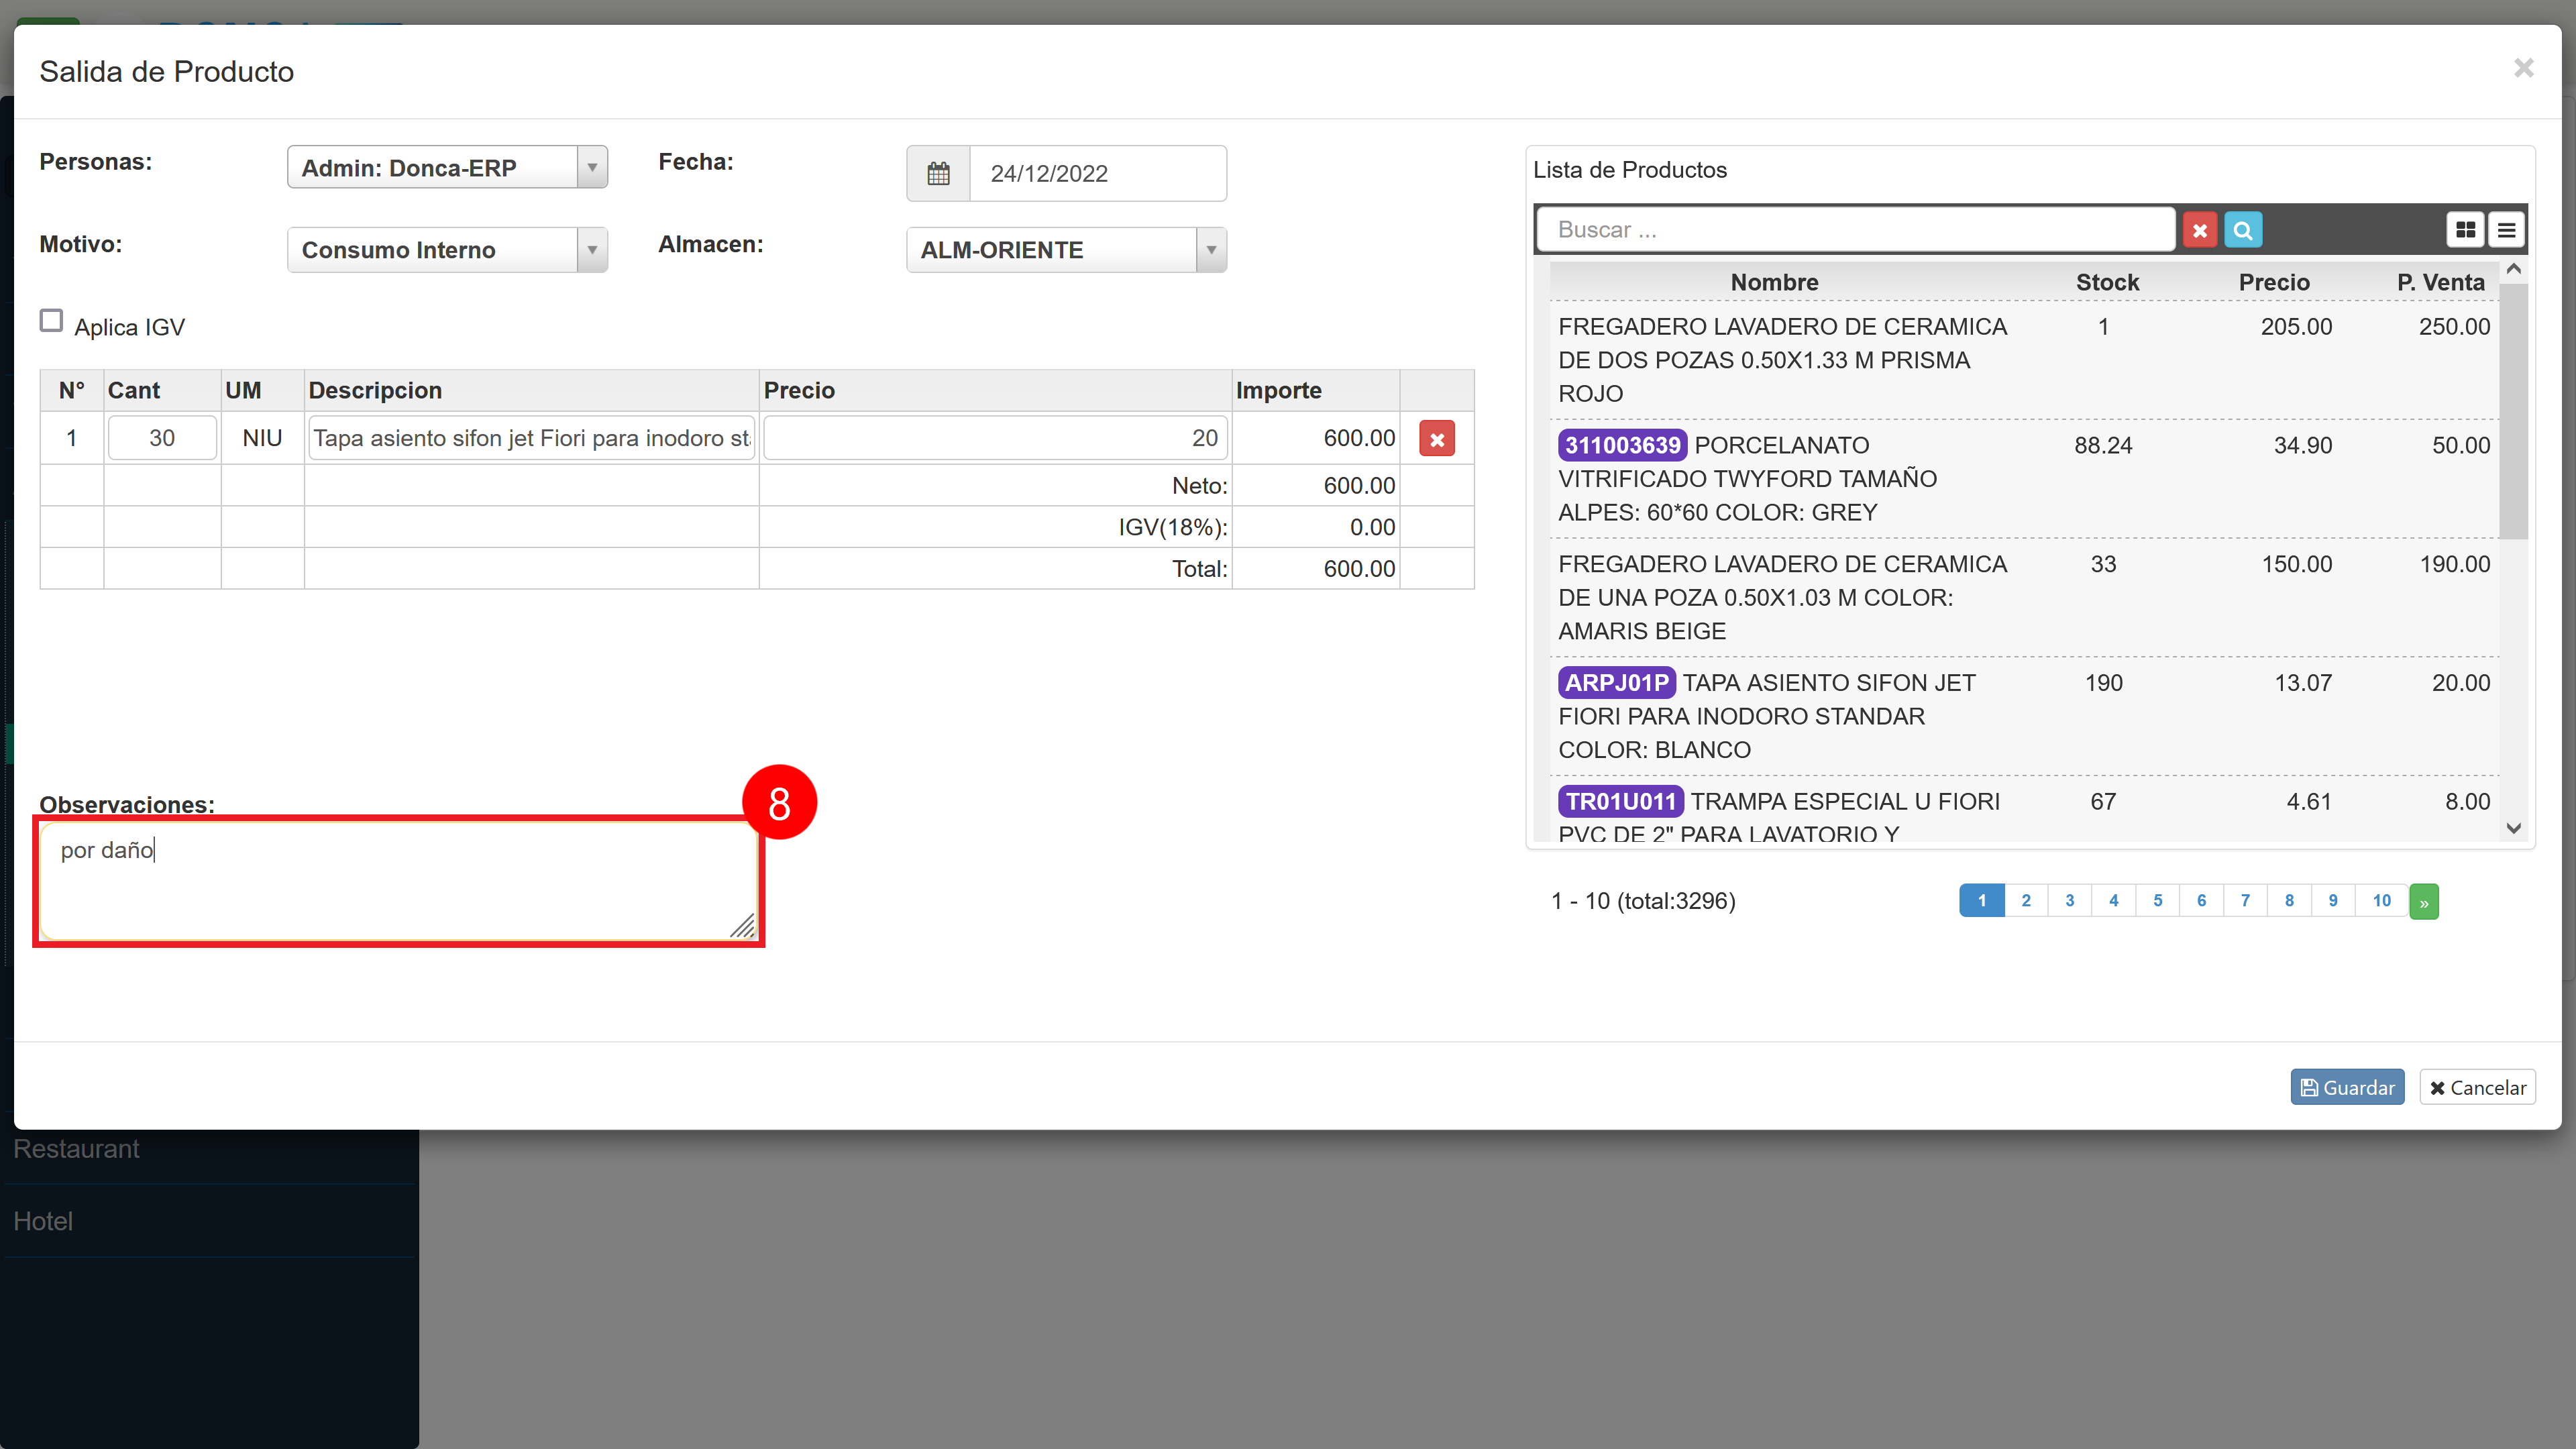The width and height of the screenshot is (2576, 1449).
Task: Open the Personas dropdown
Action: tap(447, 168)
